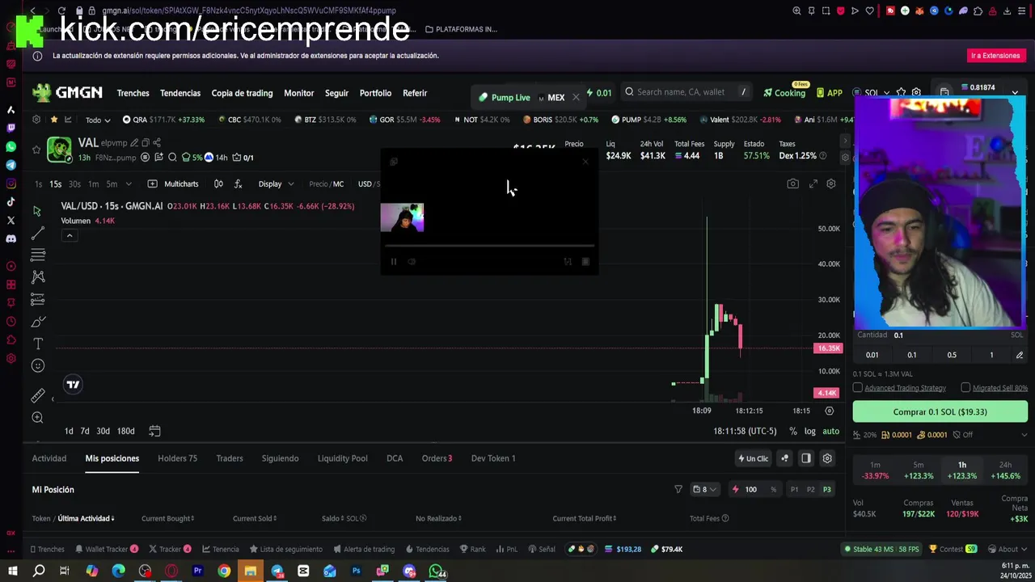
Task: Open the Dev Token 1 tab
Action: (492, 458)
